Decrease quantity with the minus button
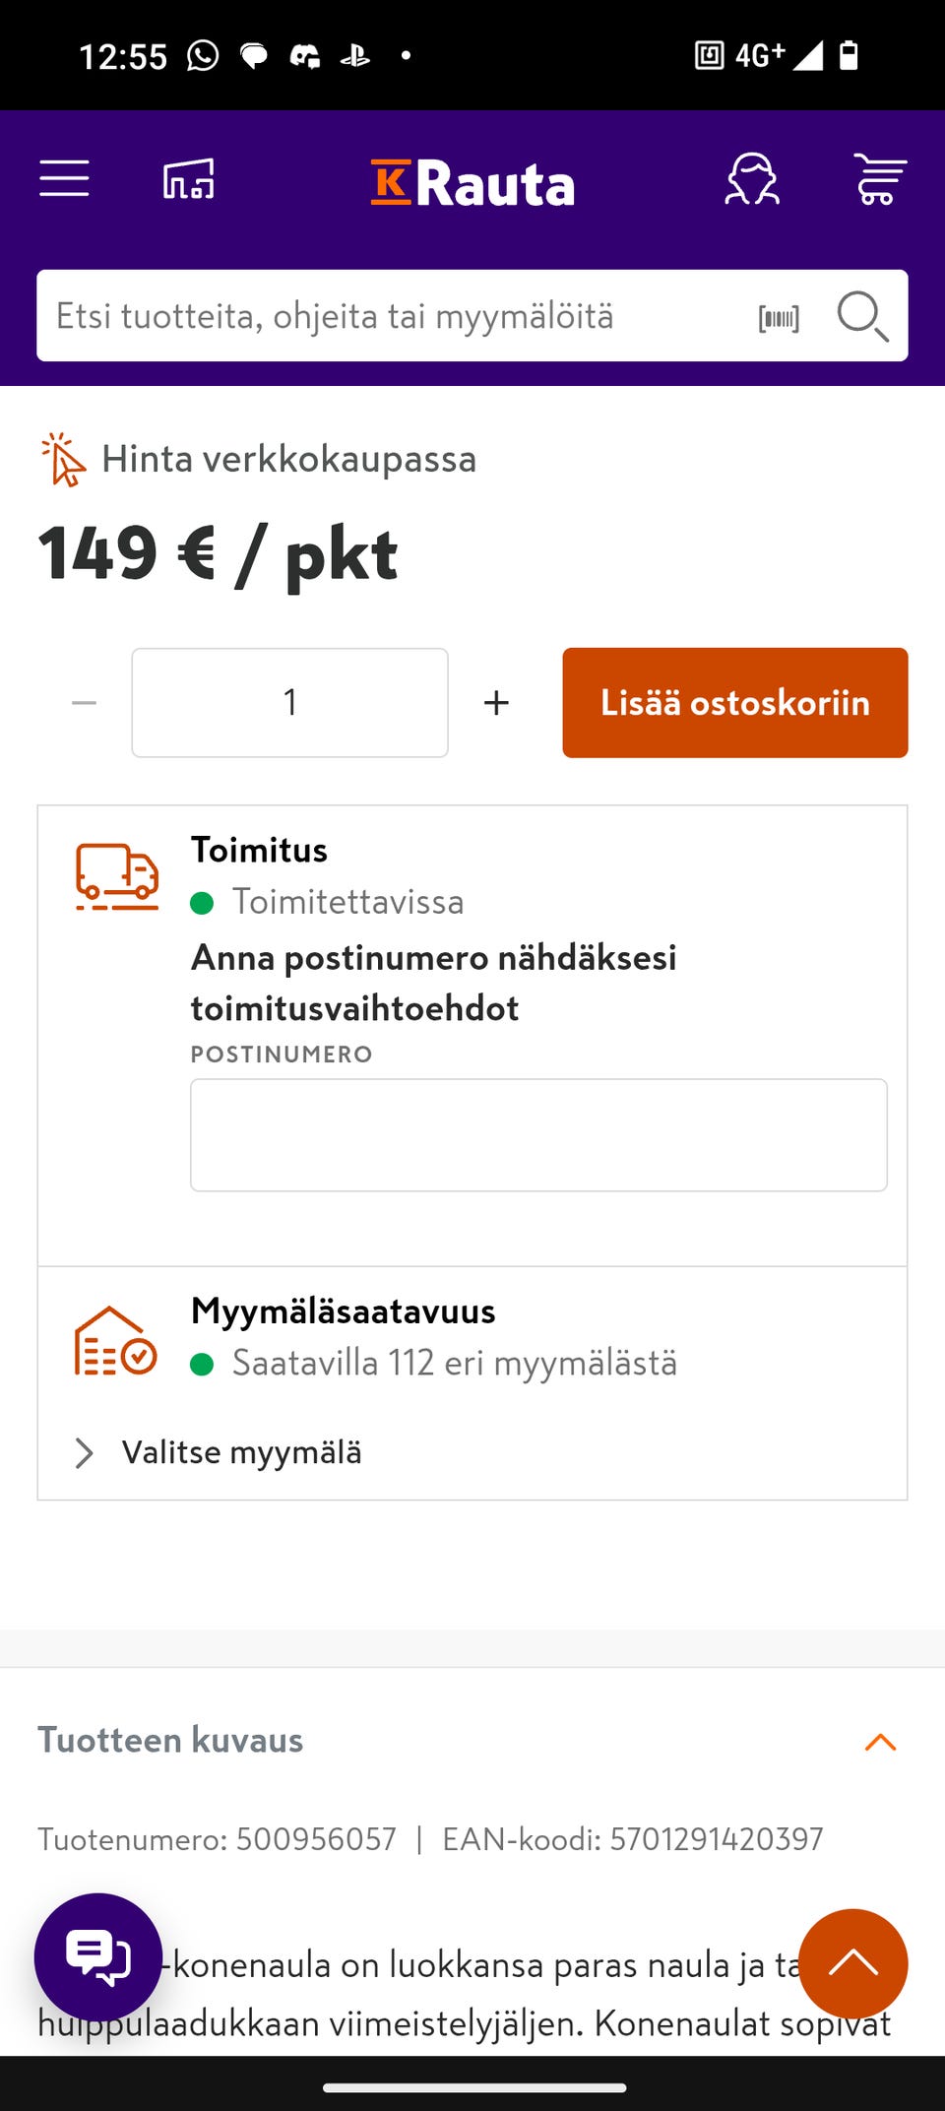Screen dimensions: 945x2111 click(84, 701)
